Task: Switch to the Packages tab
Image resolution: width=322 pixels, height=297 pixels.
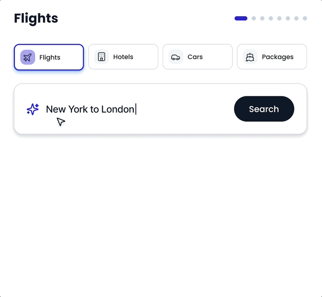Action: point(277,57)
